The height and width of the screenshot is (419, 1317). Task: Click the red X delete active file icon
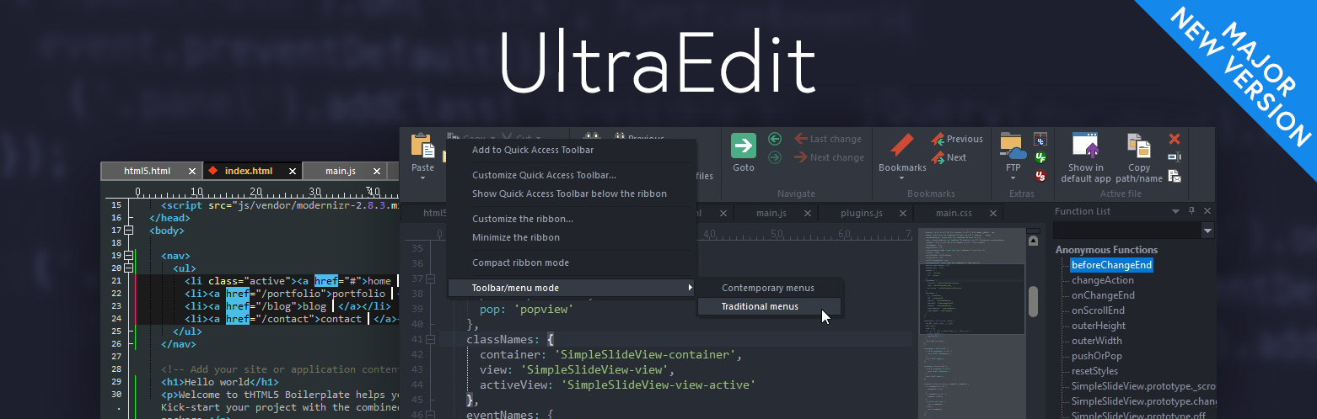[x=1174, y=139]
